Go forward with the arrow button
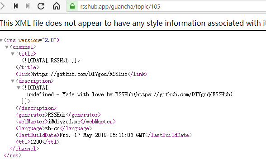Viewport: 266px width, 165px height. coord(2,6)
